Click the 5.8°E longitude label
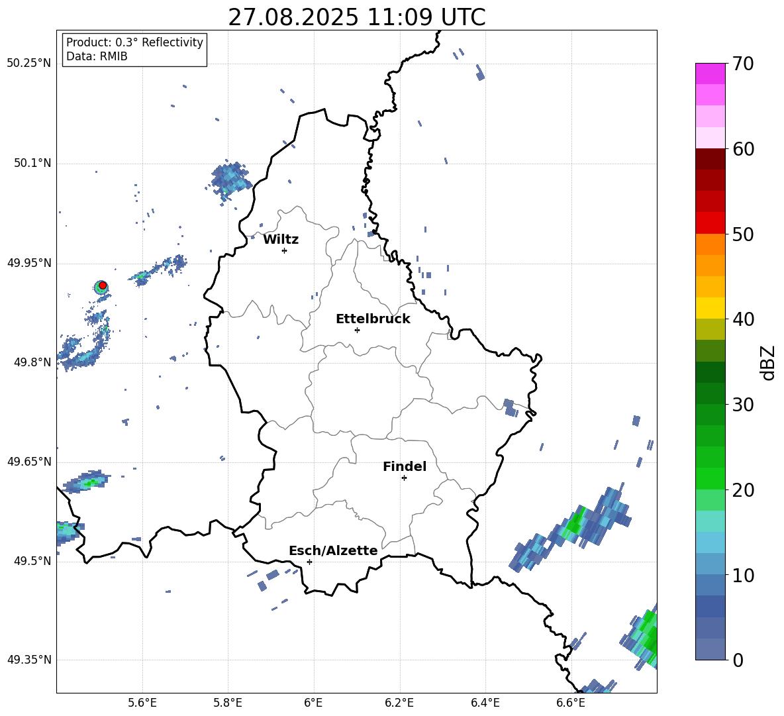 coord(228,703)
